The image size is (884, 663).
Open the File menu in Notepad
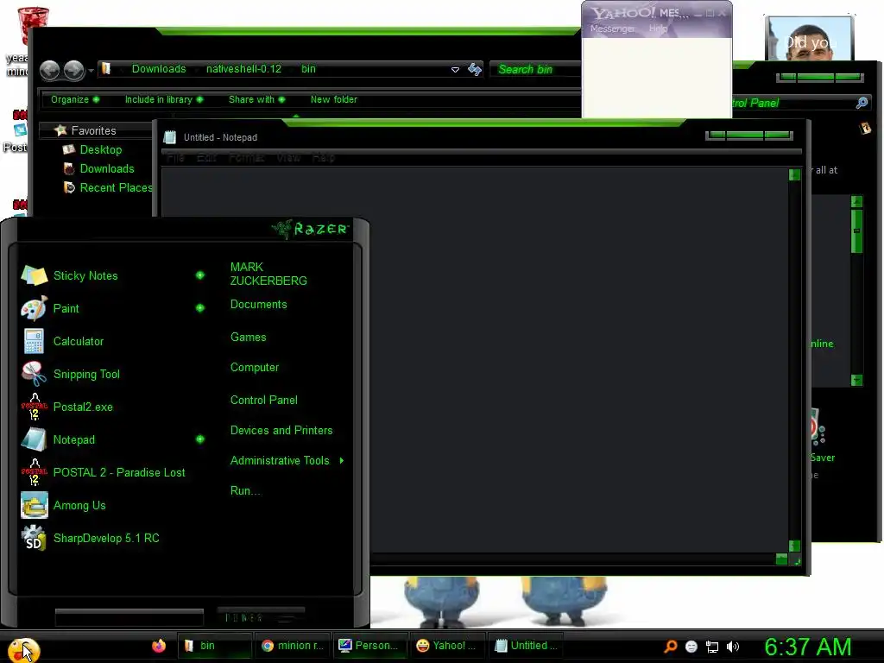[x=175, y=157]
